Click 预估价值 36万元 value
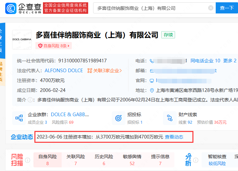This screenshot has height=171, width=238. (x=212, y=122)
